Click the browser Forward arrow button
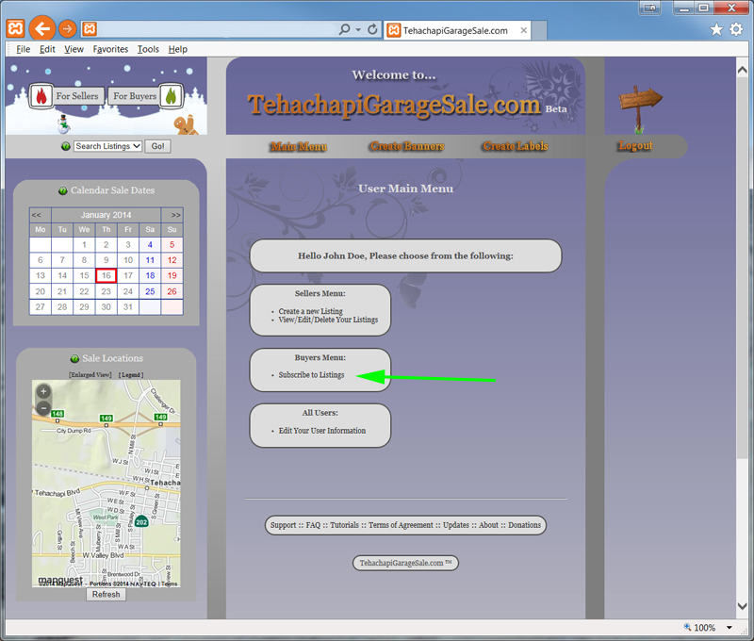 point(68,29)
